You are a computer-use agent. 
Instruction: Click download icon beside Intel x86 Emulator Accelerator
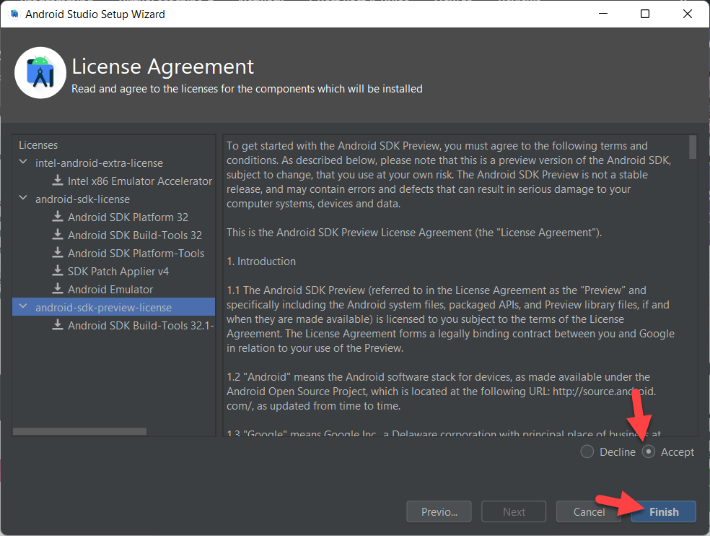58,181
